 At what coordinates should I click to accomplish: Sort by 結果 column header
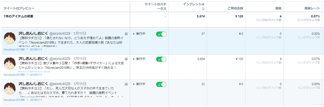[x=278, y=8]
